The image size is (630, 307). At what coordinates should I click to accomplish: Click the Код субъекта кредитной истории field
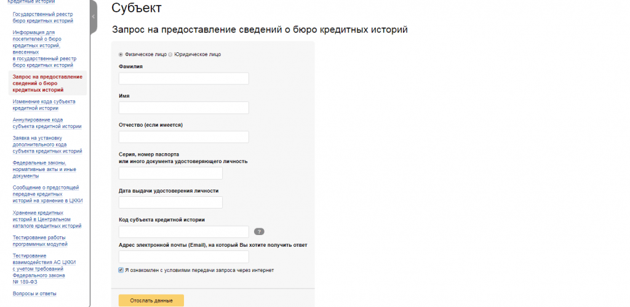click(183, 231)
